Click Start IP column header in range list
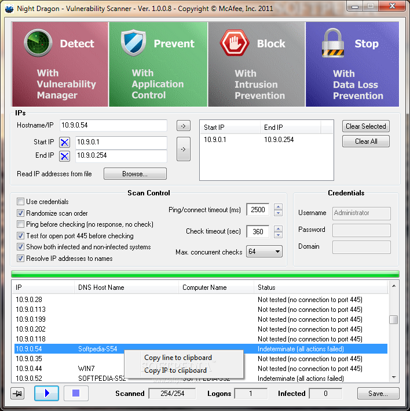The image size is (410, 411). (x=230, y=128)
